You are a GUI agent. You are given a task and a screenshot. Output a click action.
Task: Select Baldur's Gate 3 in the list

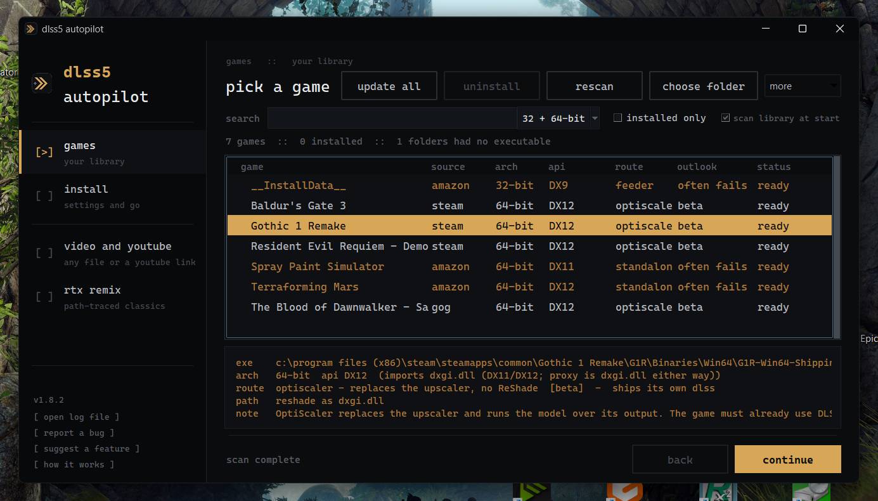[529, 205]
